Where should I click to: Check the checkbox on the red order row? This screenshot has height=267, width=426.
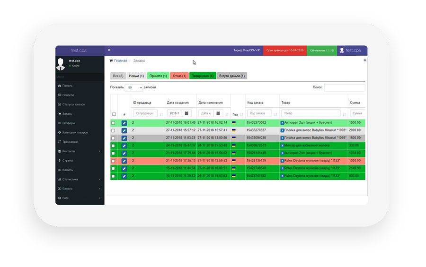pyautogui.click(x=113, y=161)
